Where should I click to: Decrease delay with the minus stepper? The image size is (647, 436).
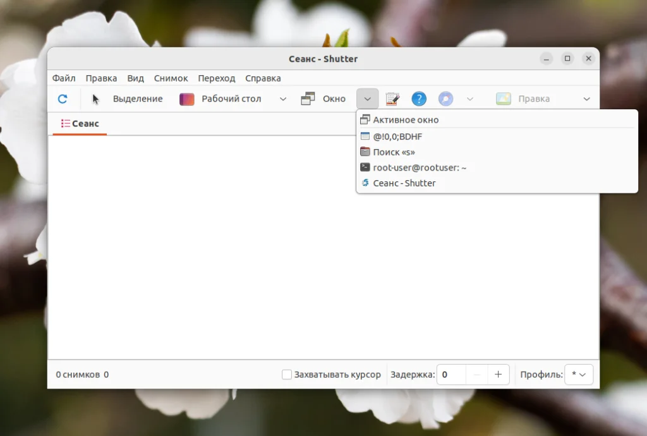click(479, 374)
